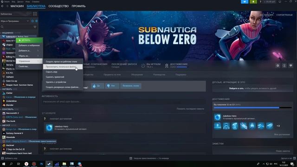Click Steam icon in Windows taskbar

click(x=49, y=164)
